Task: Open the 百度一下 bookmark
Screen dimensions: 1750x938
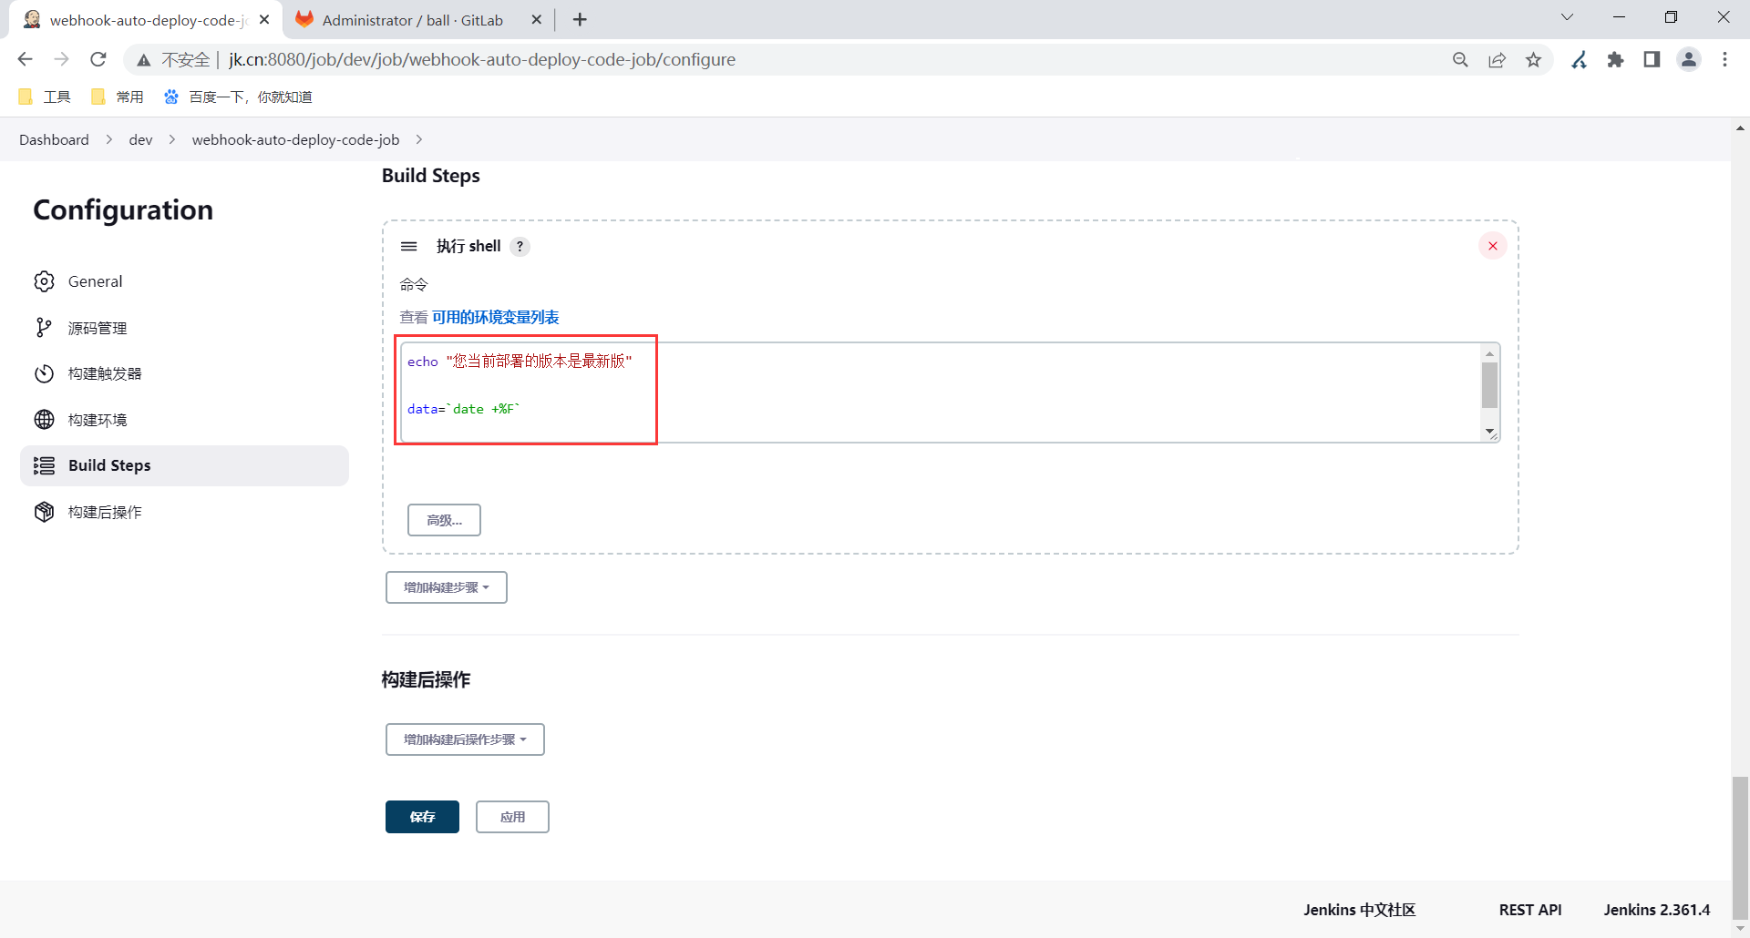Action: click(238, 97)
